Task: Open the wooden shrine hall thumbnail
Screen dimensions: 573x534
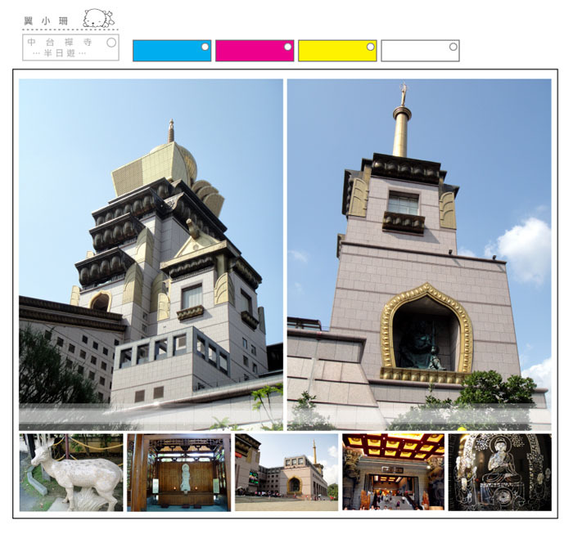Action: pyautogui.click(x=178, y=473)
